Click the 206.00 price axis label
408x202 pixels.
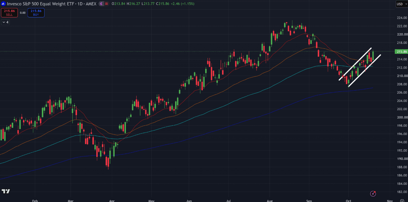click(402, 92)
